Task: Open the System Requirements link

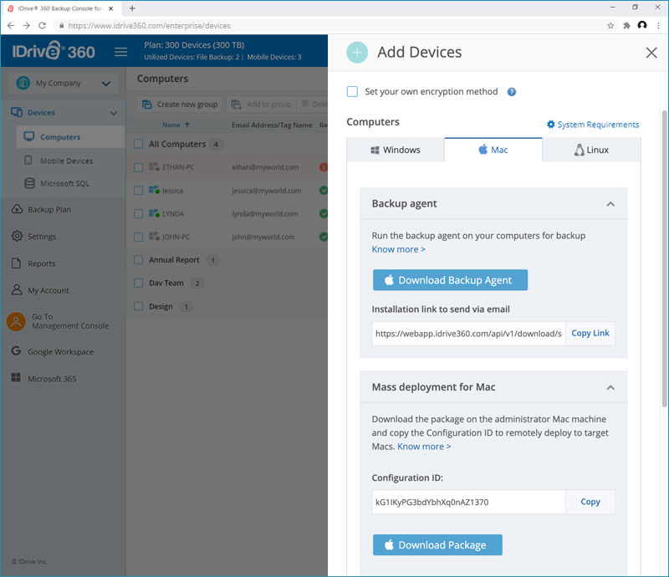Action: pyautogui.click(x=598, y=125)
